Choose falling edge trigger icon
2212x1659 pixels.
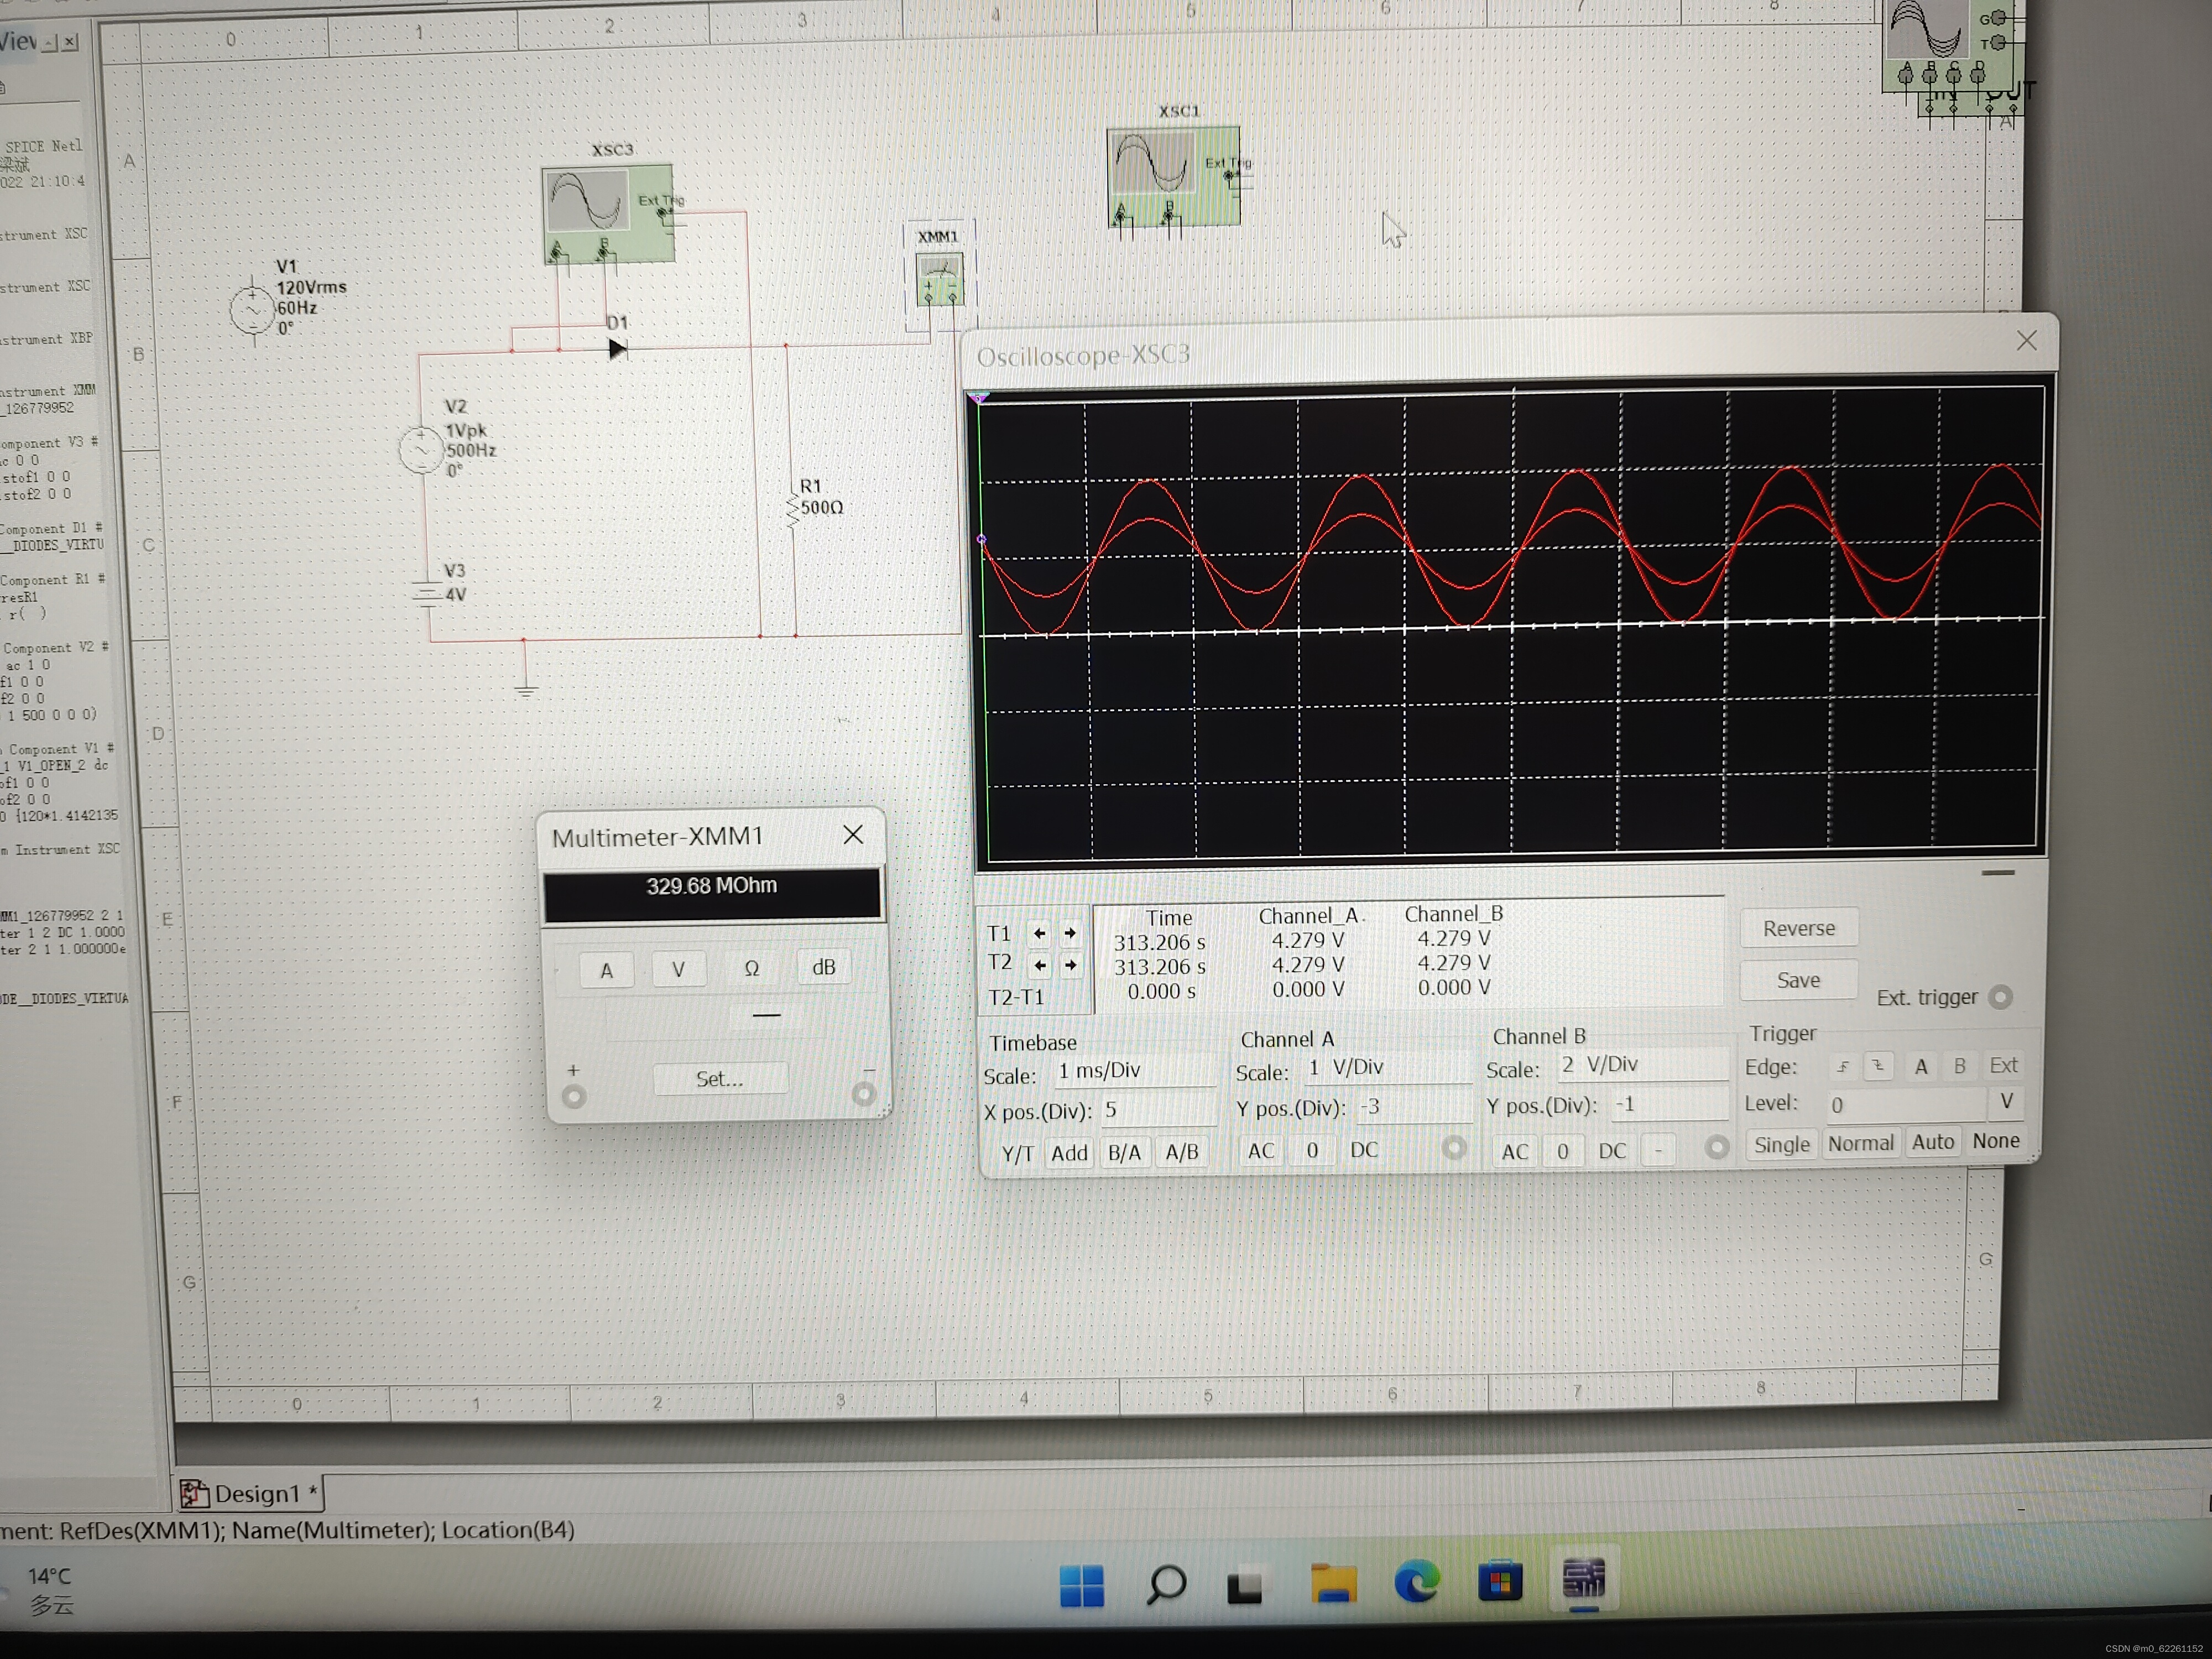[x=1879, y=1066]
